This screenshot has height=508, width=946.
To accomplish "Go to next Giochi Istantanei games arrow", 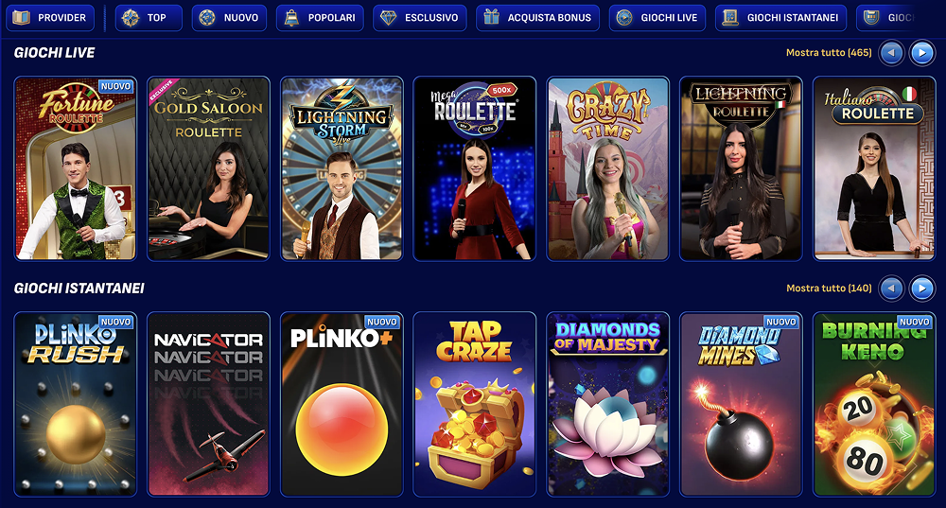I will point(921,289).
